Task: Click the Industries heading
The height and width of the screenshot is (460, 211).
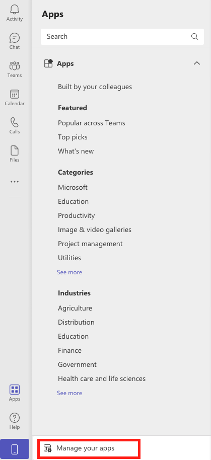Action: point(74,293)
